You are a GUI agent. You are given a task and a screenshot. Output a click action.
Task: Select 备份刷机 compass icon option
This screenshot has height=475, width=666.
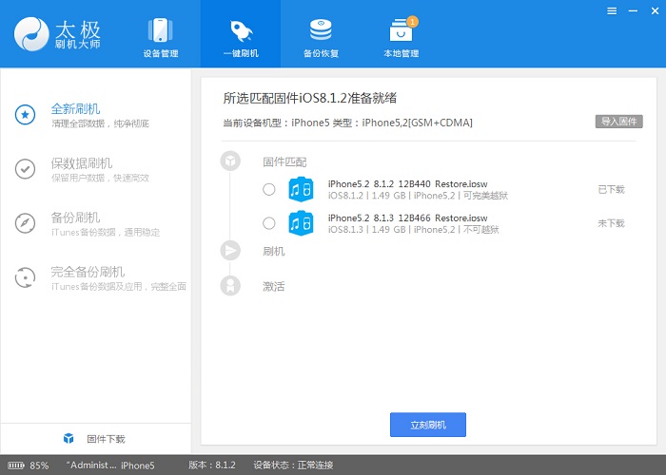click(26, 223)
